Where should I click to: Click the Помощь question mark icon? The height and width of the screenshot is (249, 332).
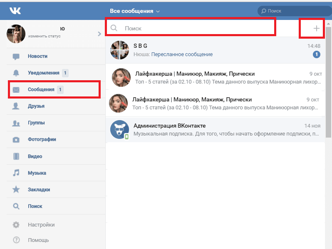[x=16, y=240]
